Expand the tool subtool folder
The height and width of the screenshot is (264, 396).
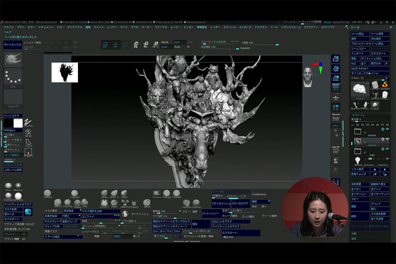point(358,151)
